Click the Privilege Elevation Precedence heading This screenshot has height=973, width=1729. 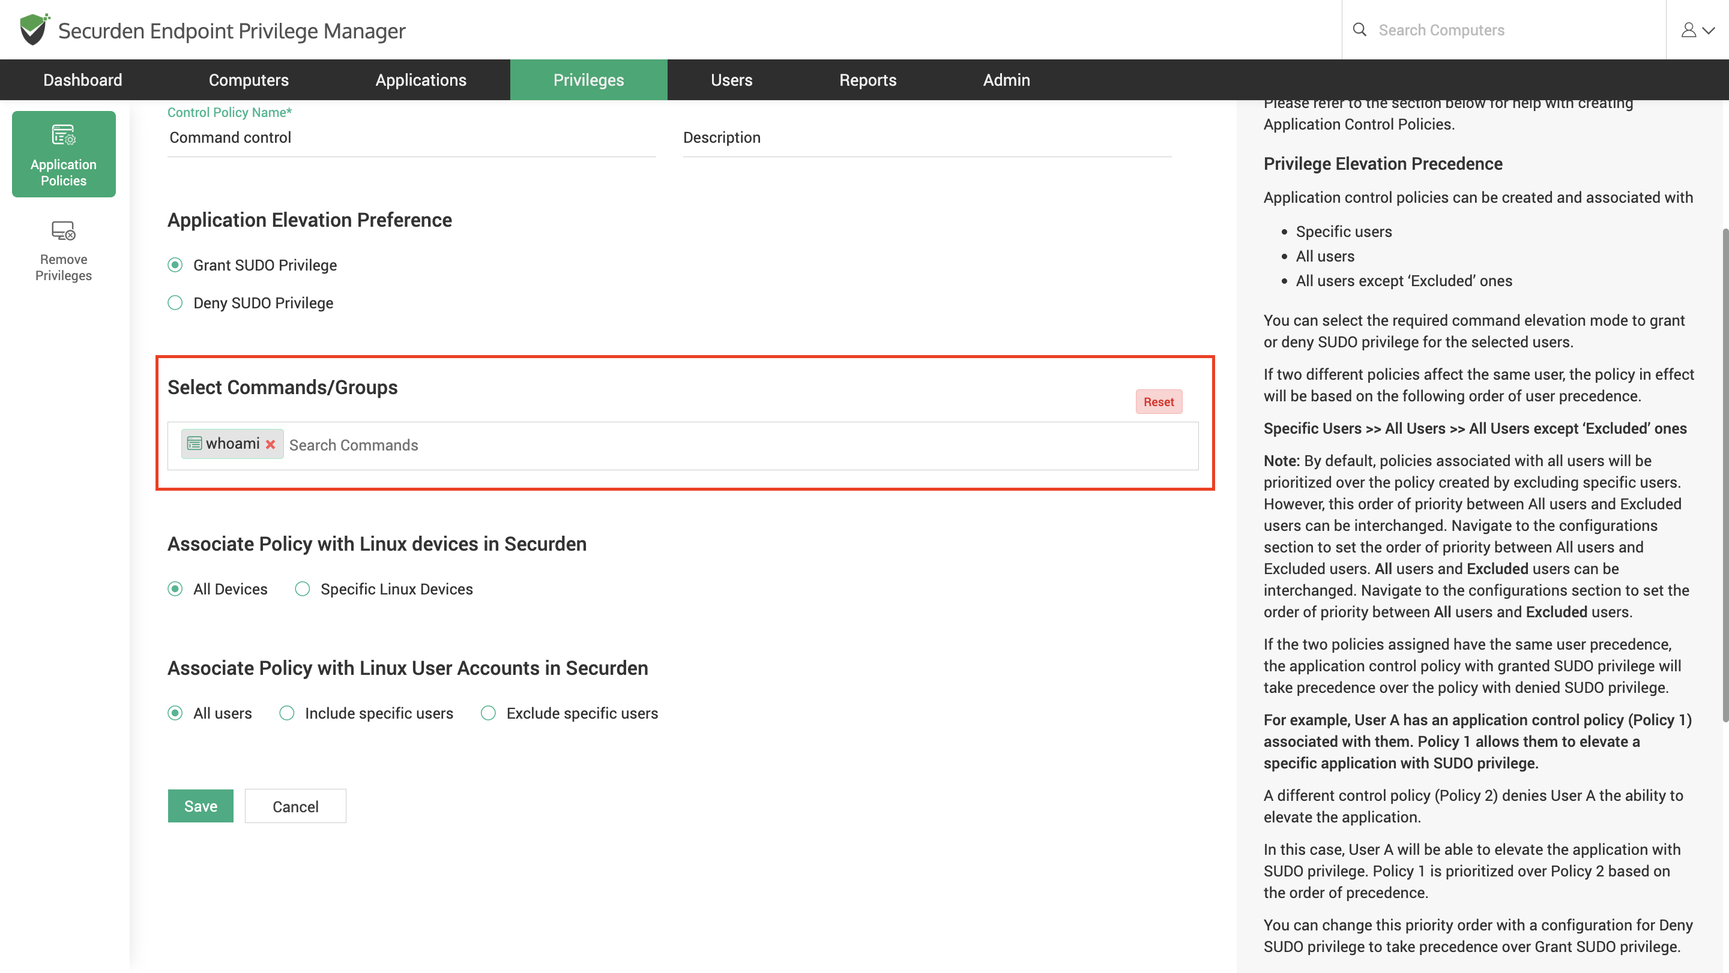coord(1383,164)
